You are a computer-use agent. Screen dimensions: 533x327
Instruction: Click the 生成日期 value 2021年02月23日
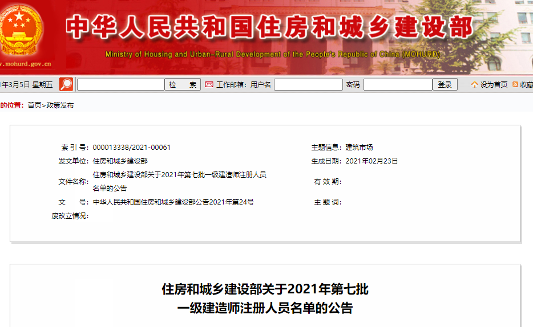(372, 161)
